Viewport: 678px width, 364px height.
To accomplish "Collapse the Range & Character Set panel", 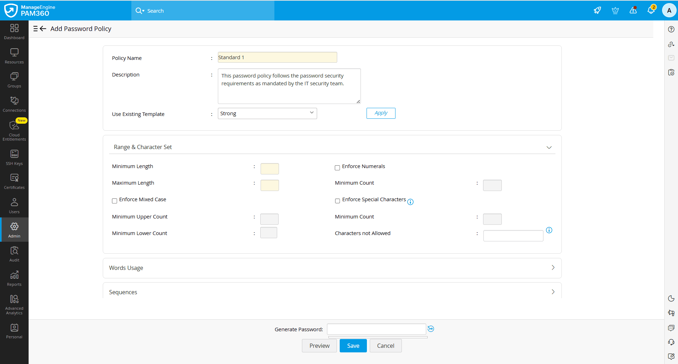I will (x=549, y=147).
